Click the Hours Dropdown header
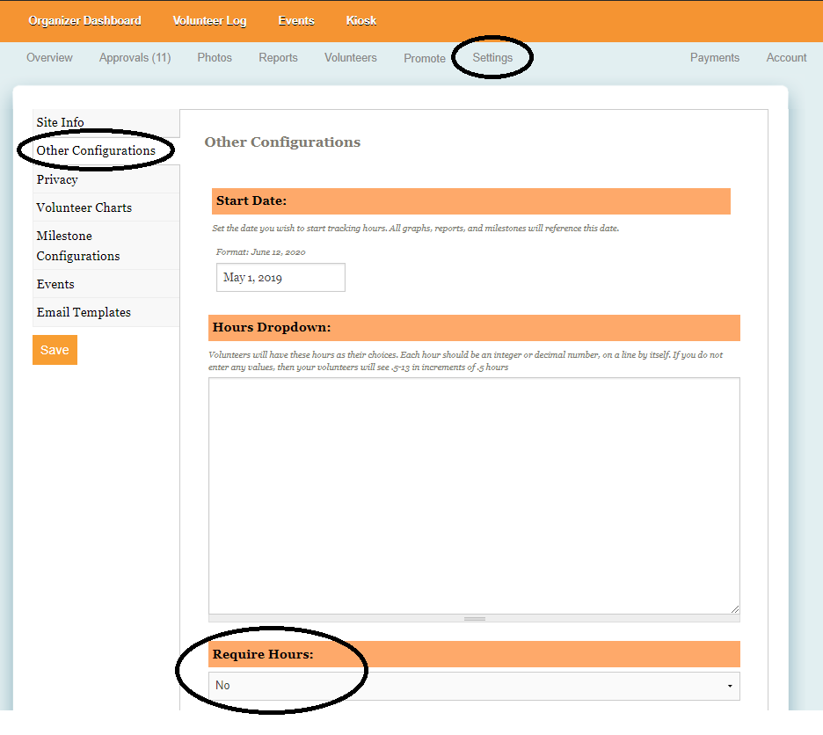The image size is (823, 735). pos(474,328)
